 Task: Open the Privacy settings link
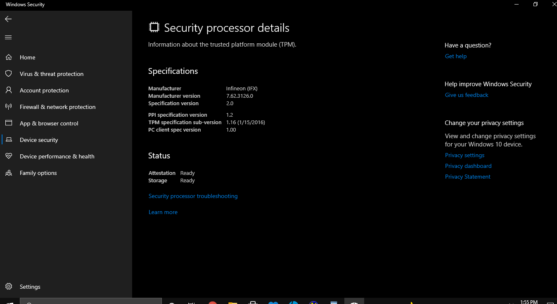[x=465, y=155]
